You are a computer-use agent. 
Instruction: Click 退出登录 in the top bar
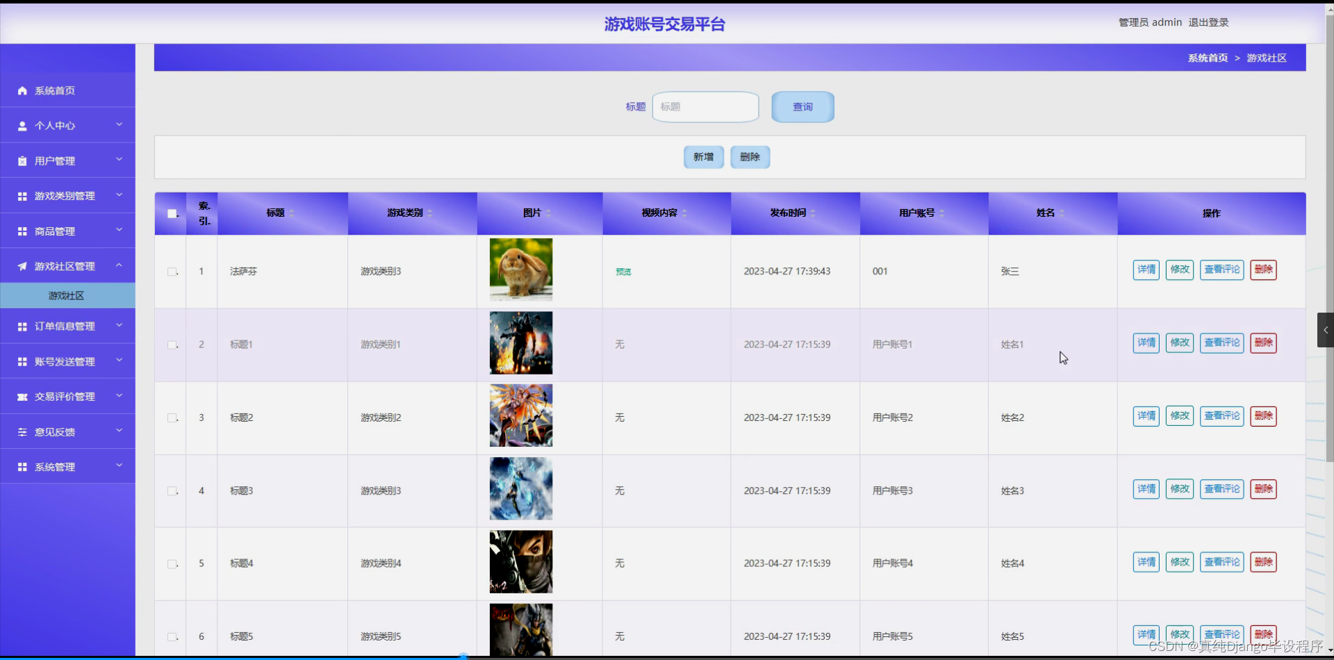1208,22
